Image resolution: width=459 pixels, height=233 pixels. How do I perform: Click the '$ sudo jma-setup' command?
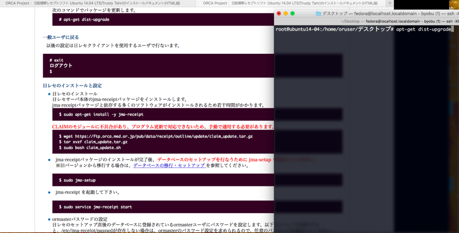[x=77, y=180]
